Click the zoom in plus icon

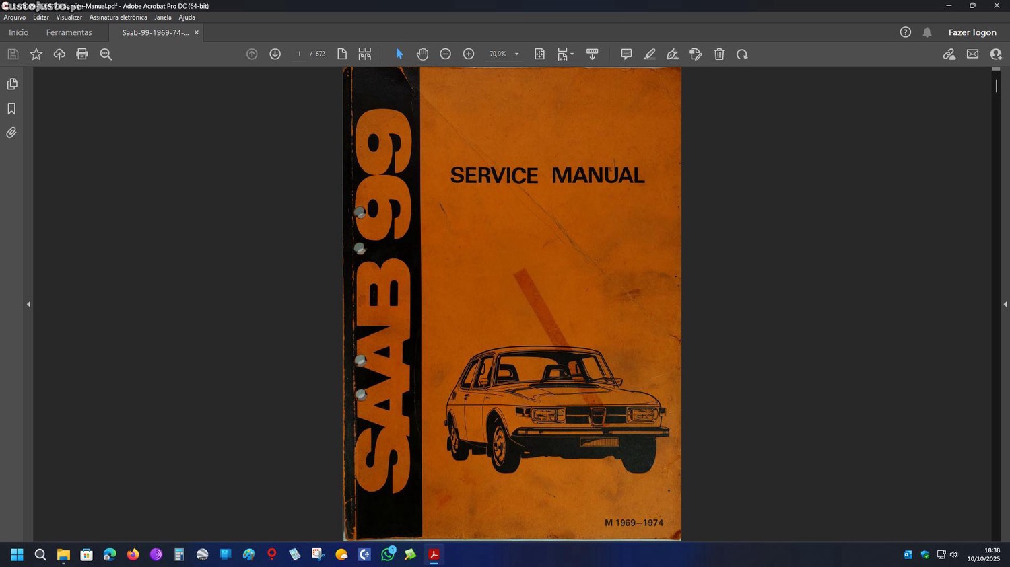point(469,54)
